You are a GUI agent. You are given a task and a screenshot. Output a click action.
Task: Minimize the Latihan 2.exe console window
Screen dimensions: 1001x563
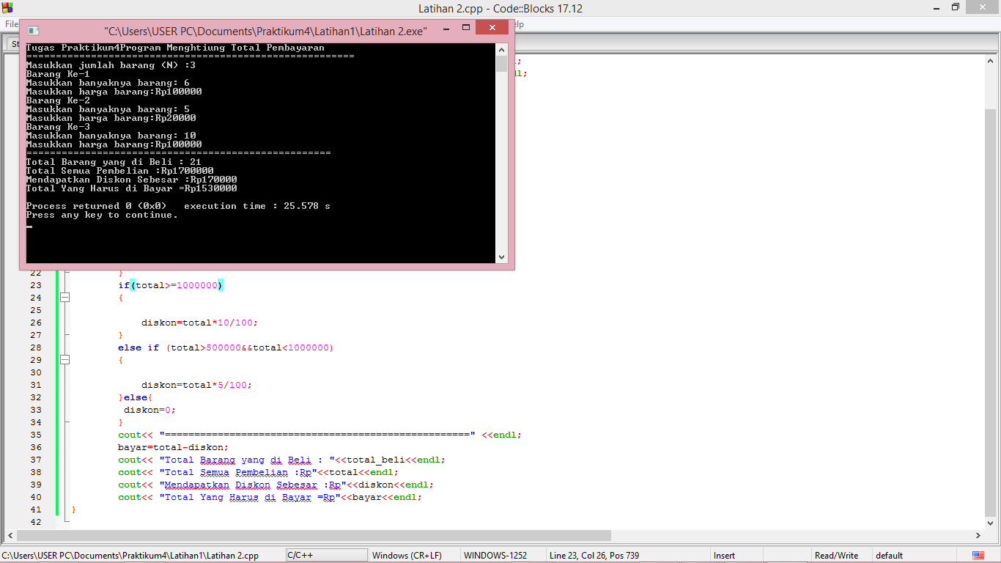(446, 28)
